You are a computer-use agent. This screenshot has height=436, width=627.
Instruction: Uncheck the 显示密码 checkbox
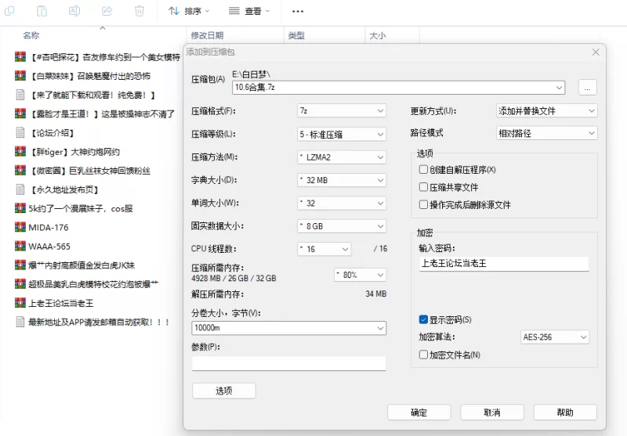(423, 320)
